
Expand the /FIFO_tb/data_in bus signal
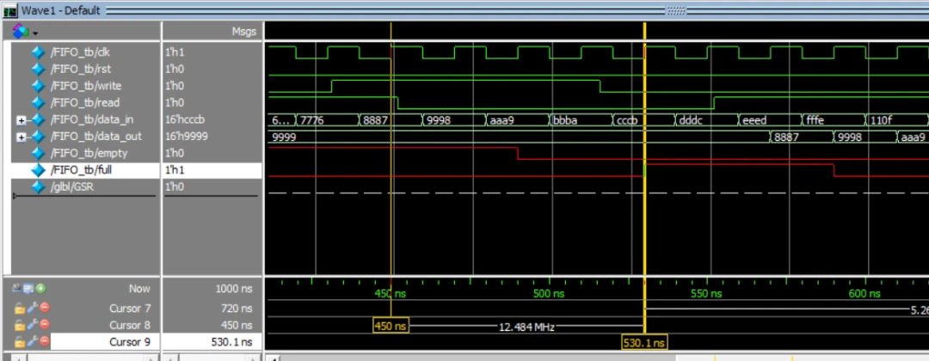tap(21, 119)
